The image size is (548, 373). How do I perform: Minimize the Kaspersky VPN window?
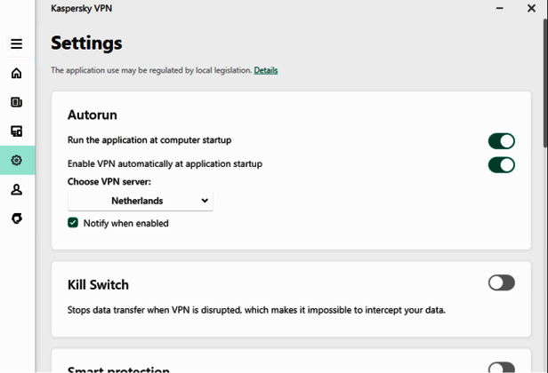click(499, 8)
